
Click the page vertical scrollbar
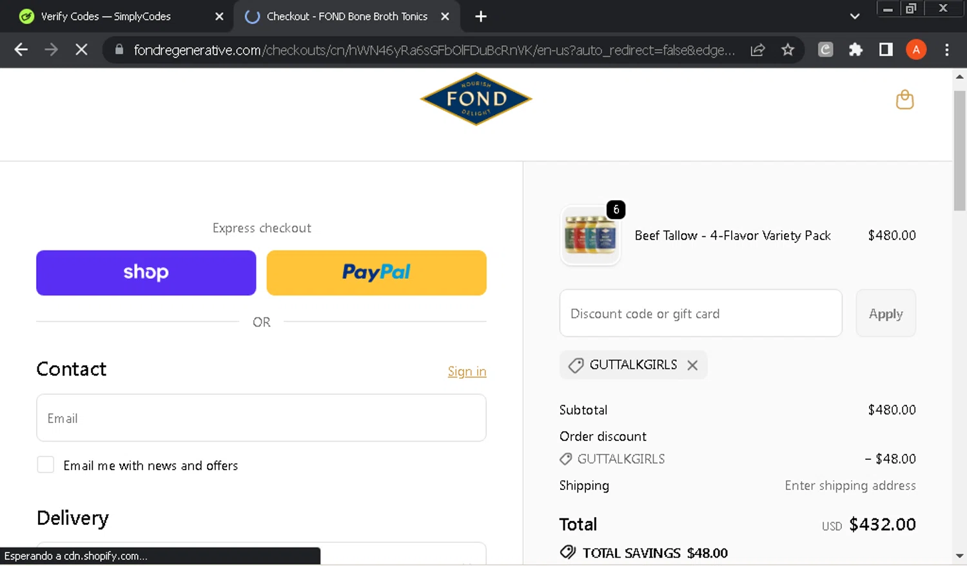point(959,151)
